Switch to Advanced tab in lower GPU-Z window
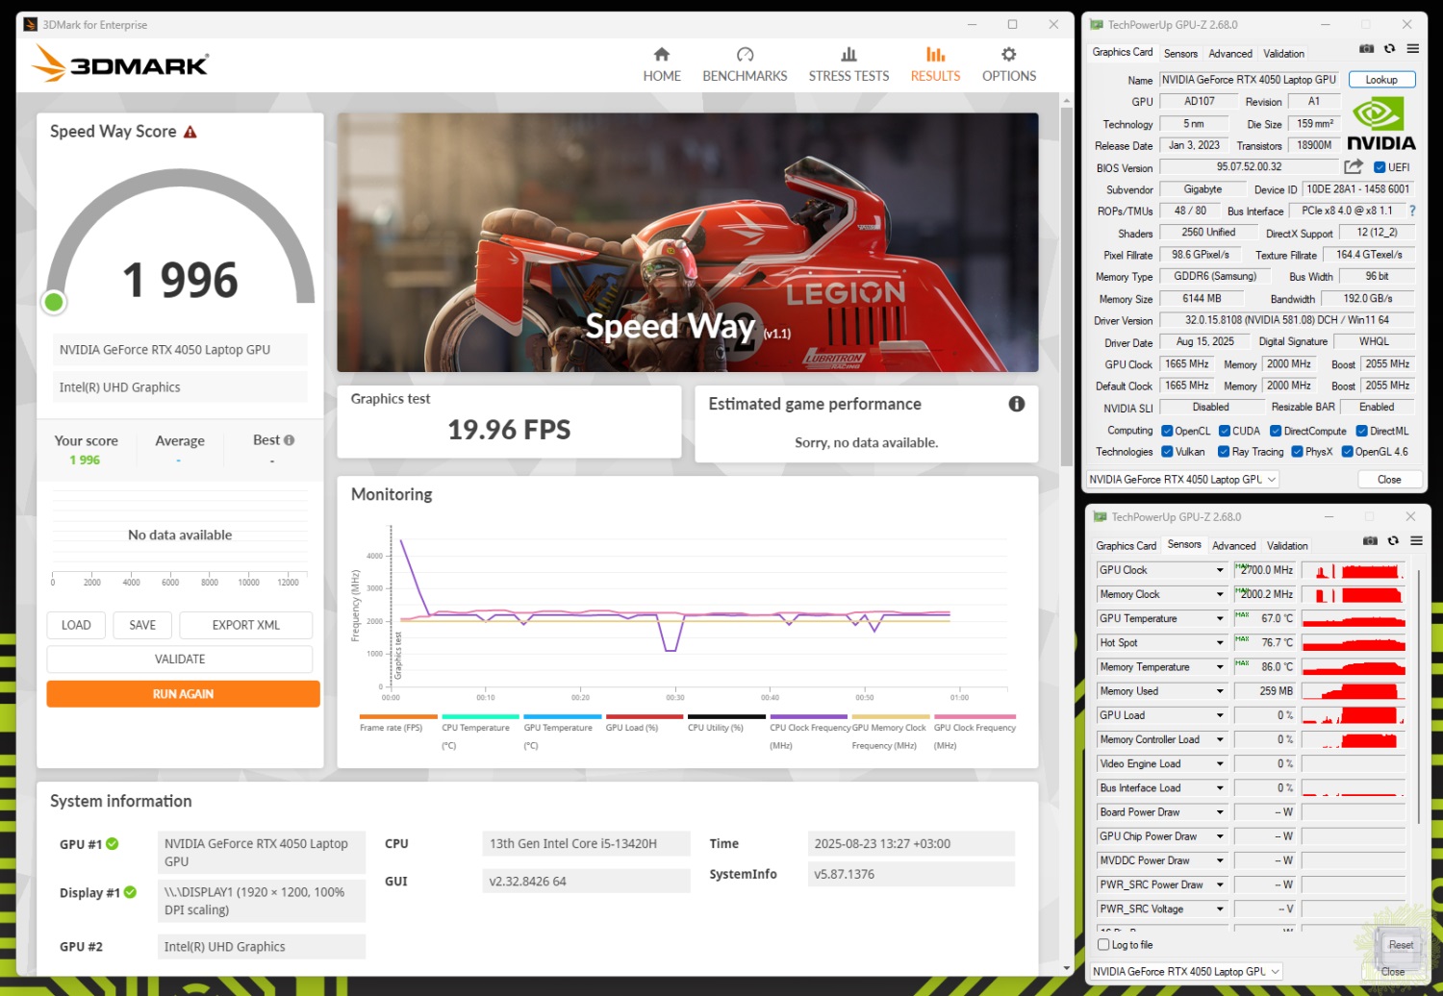The width and height of the screenshot is (1443, 996). point(1234,546)
